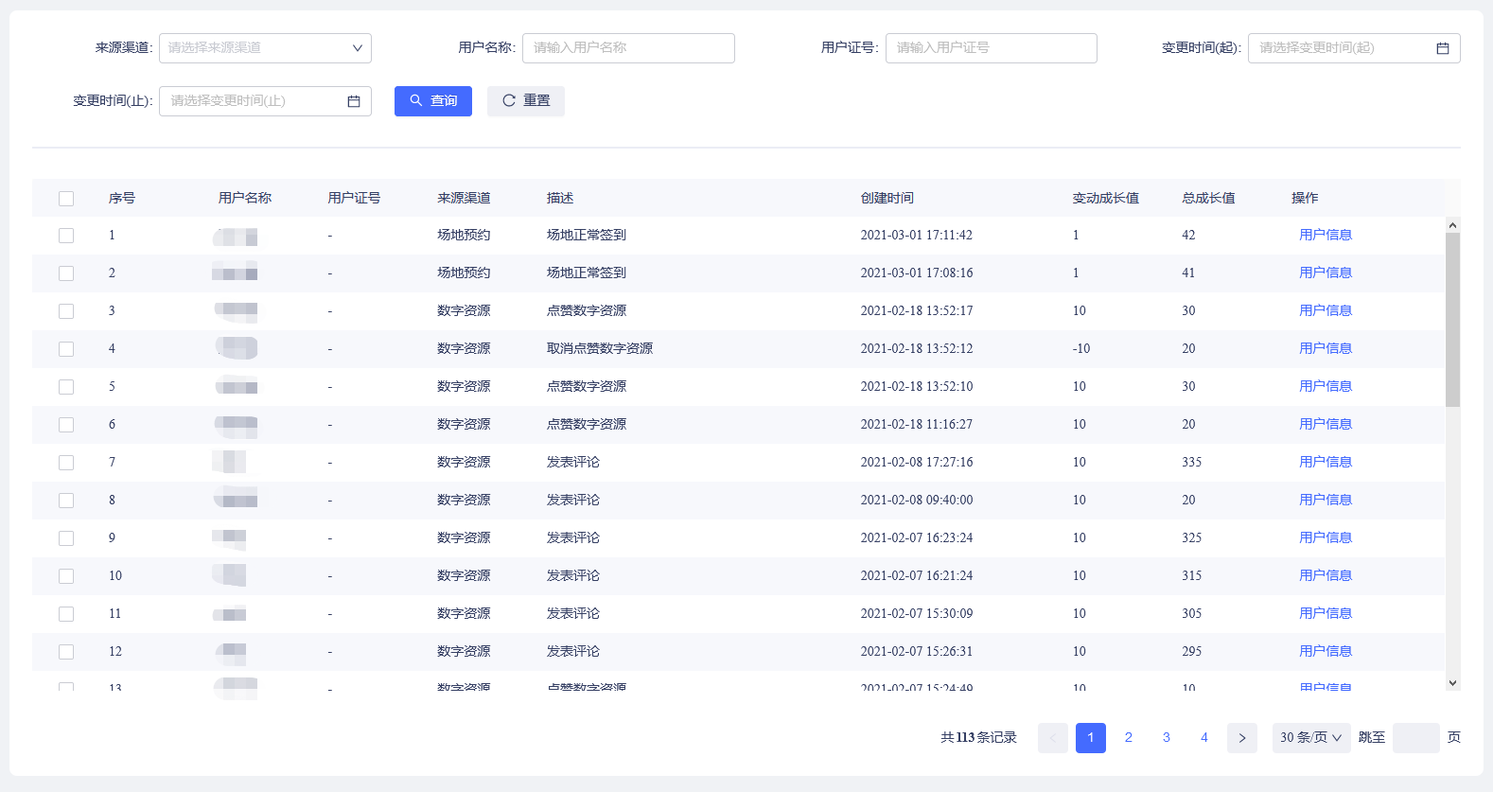The image size is (1493, 792).
Task: Check the checkbox for row 9
Action: (66, 538)
